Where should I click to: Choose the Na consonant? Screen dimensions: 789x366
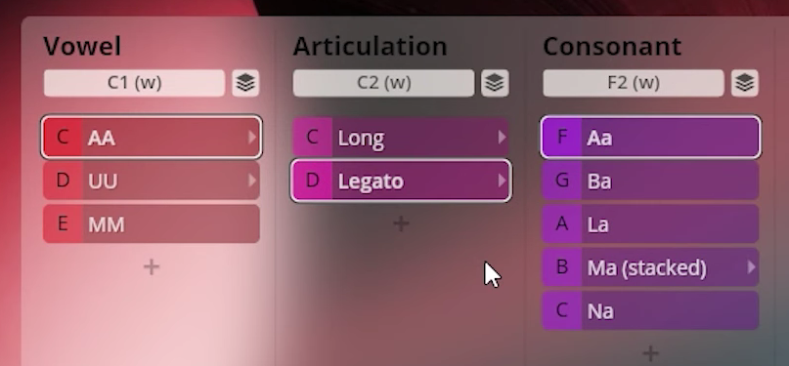(x=650, y=310)
